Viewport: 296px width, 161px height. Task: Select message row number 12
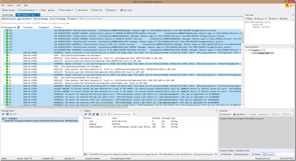click(121, 83)
